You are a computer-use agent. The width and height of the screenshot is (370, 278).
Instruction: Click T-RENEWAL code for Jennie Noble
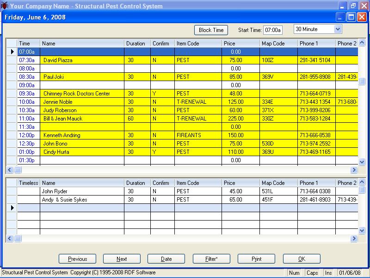coord(198,102)
